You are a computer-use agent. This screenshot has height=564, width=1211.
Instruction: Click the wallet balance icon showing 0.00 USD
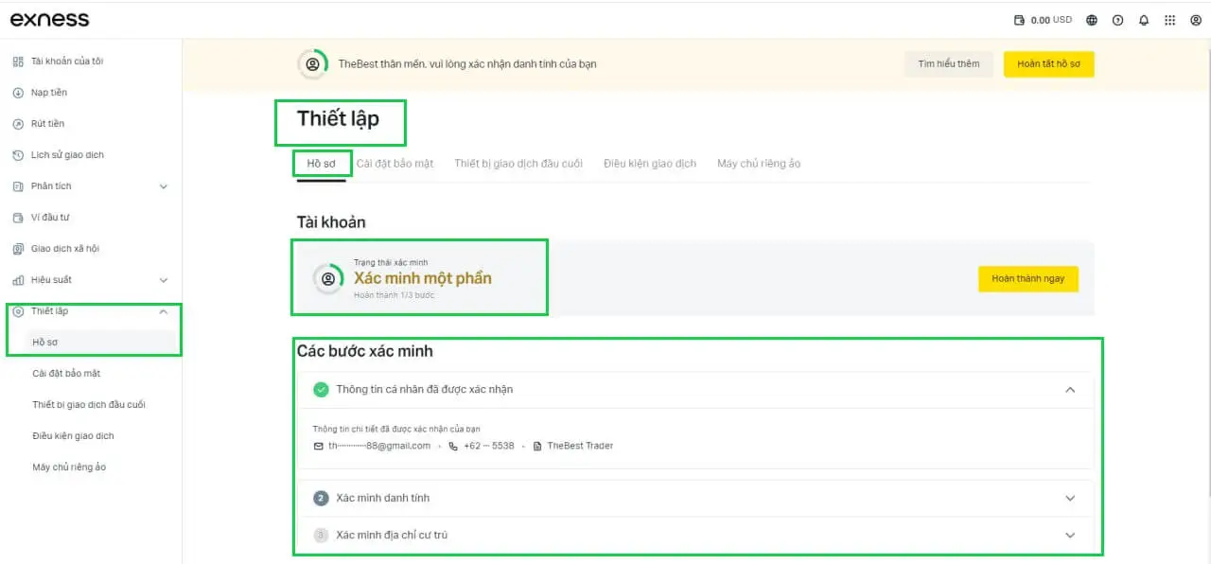pyautogui.click(x=1019, y=20)
